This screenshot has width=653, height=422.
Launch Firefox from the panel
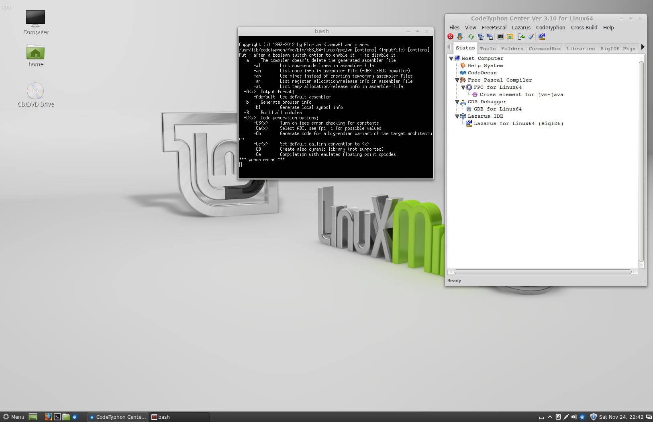pyautogui.click(x=48, y=417)
